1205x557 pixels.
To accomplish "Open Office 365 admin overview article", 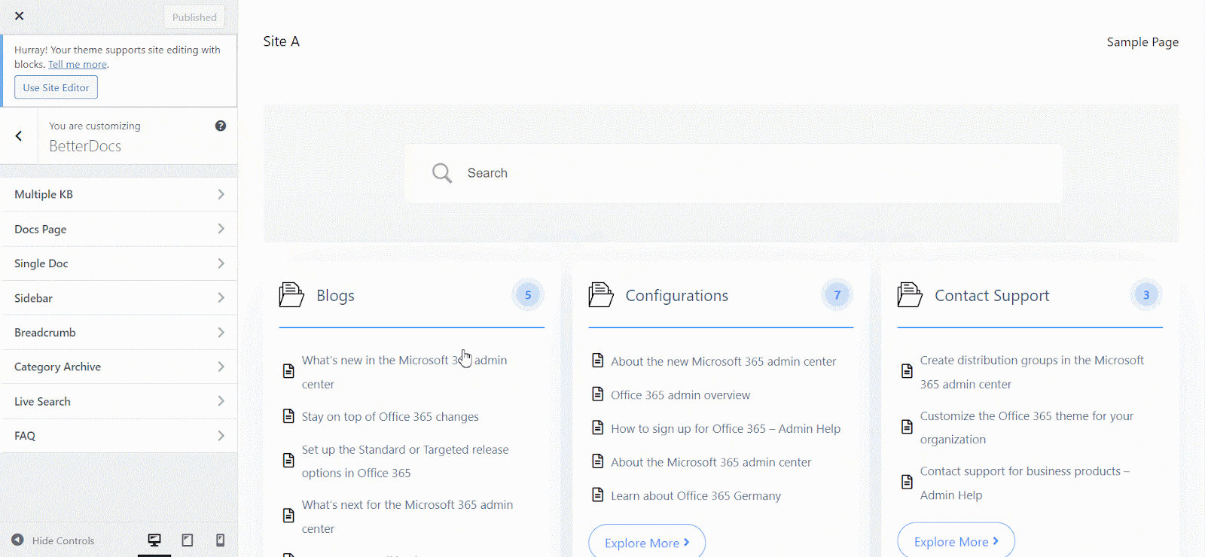I will pos(681,395).
